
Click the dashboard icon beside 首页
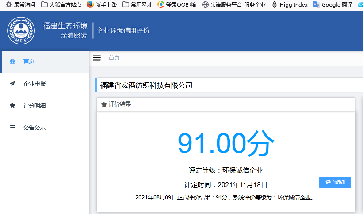tap(12, 62)
